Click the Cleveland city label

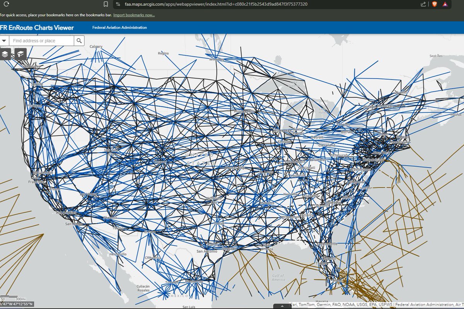point(327,145)
